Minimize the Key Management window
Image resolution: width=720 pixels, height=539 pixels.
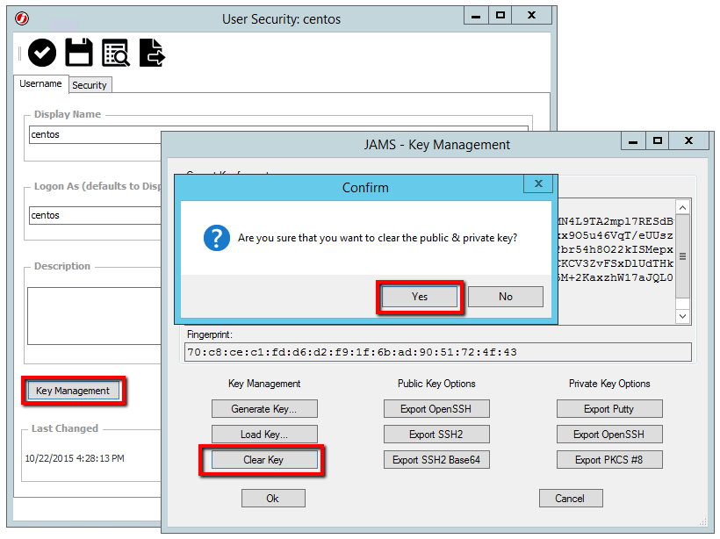633,140
